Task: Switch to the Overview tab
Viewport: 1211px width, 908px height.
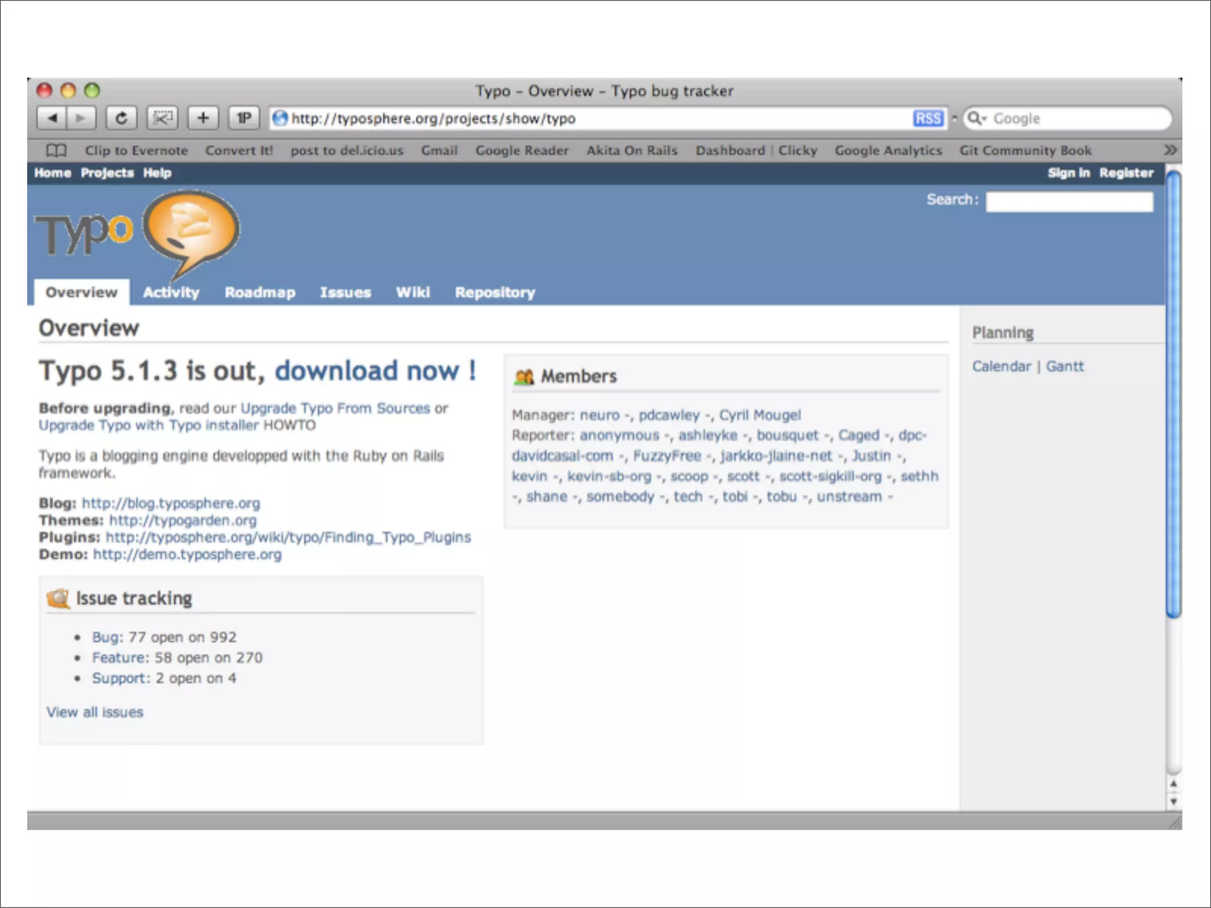Action: [82, 292]
